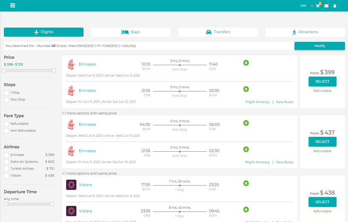Select the $438 Vistara fare

coord(322,202)
